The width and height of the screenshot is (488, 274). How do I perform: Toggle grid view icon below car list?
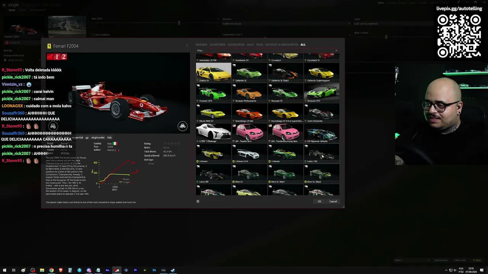[x=198, y=201]
